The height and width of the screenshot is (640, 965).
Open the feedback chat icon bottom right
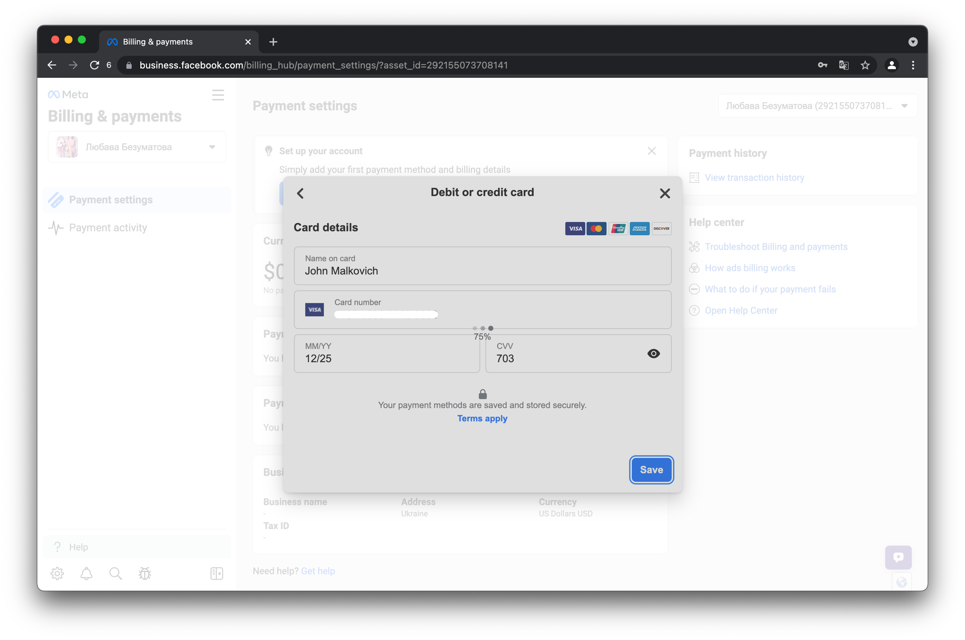898,557
